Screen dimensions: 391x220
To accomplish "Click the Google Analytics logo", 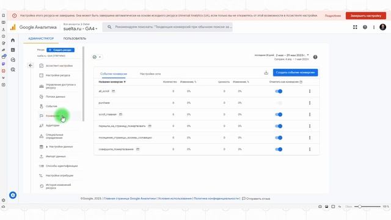I will 13,27.
